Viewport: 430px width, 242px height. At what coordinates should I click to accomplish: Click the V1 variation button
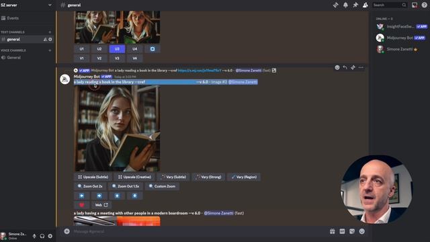81,58
